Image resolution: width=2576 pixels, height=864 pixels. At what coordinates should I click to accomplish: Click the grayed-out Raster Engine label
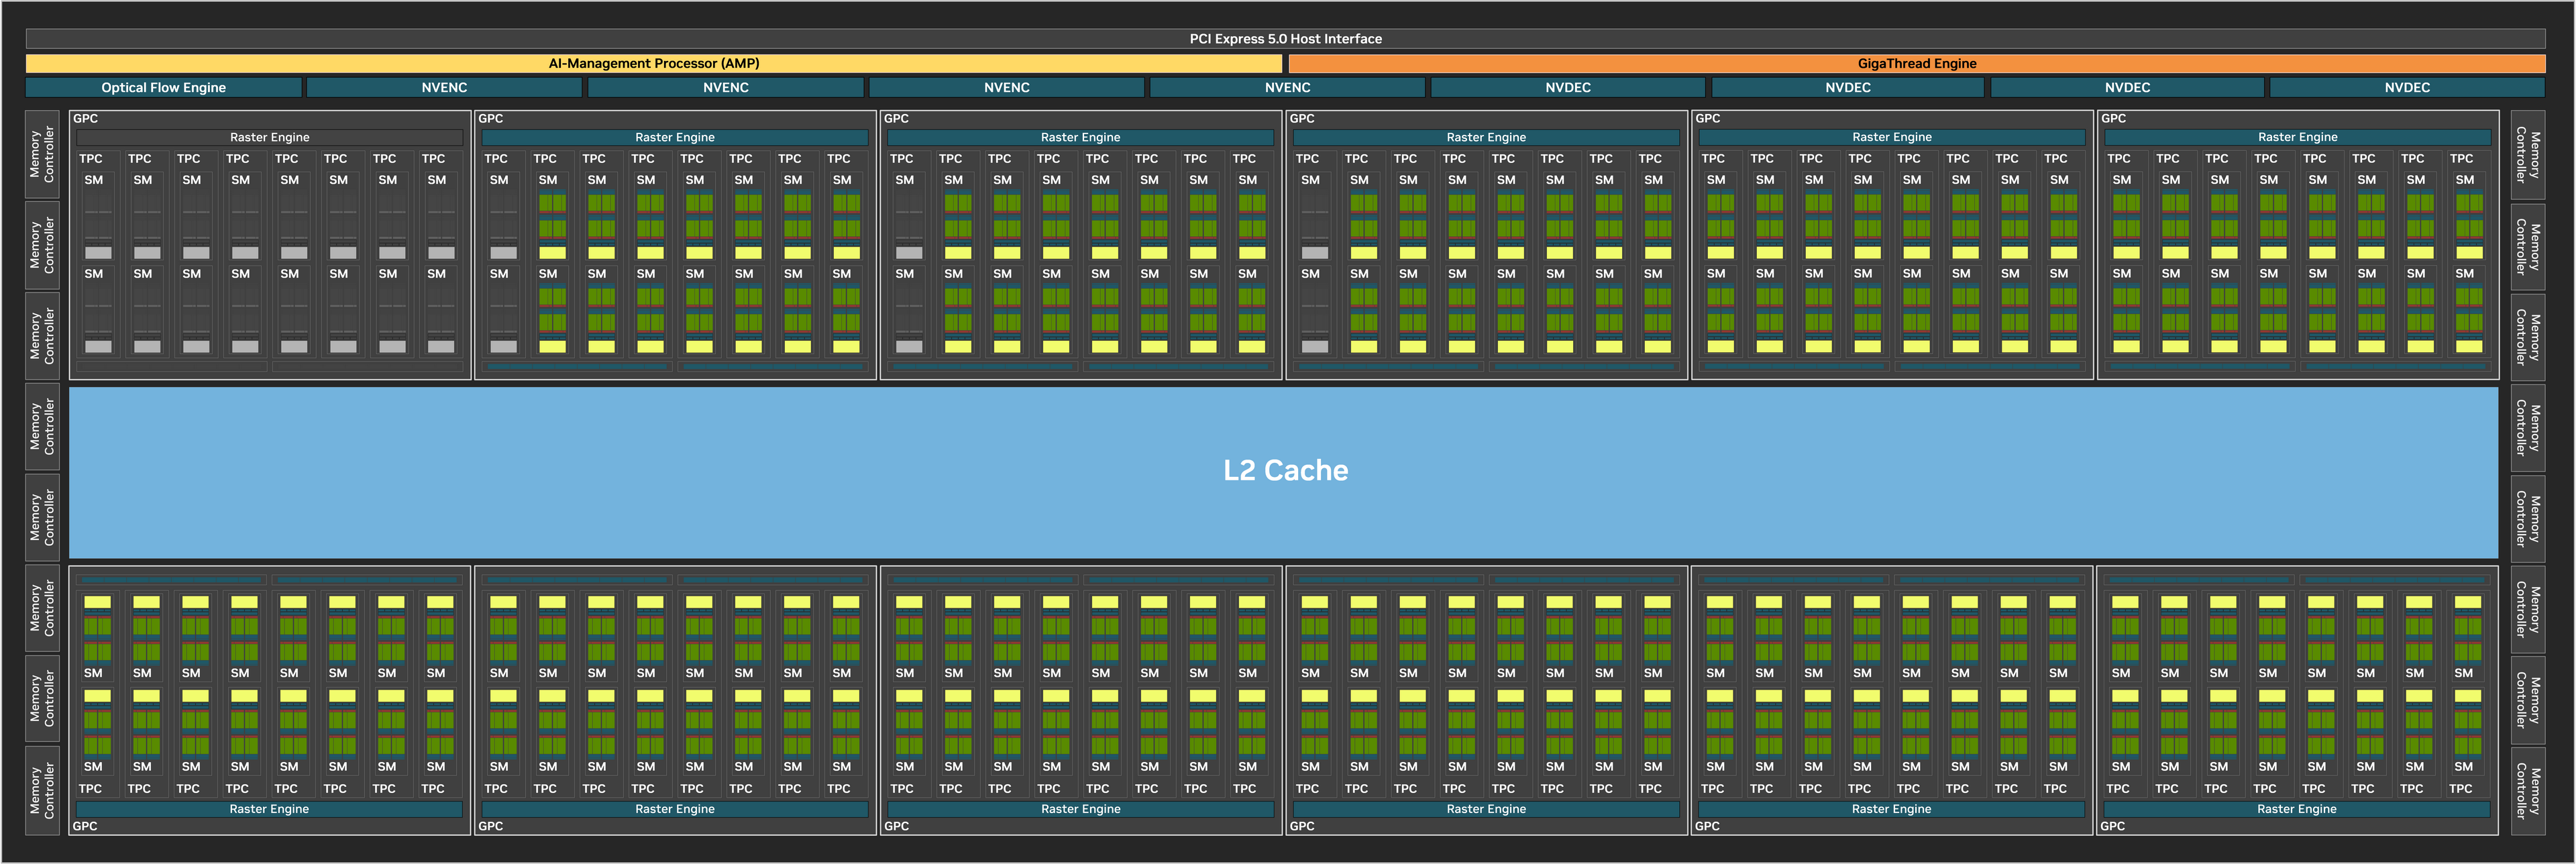[270, 137]
